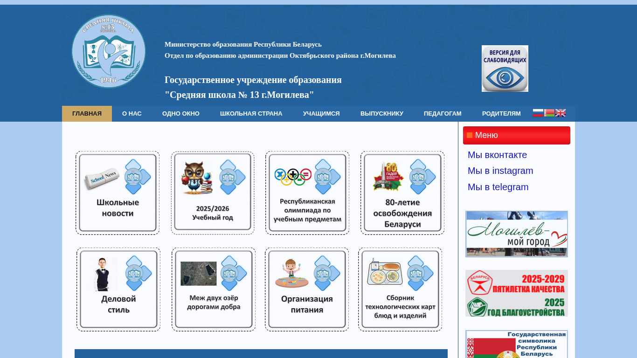Open the Деловой стиль tile
Viewport: 637px width, 358px height.
[x=118, y=289]
